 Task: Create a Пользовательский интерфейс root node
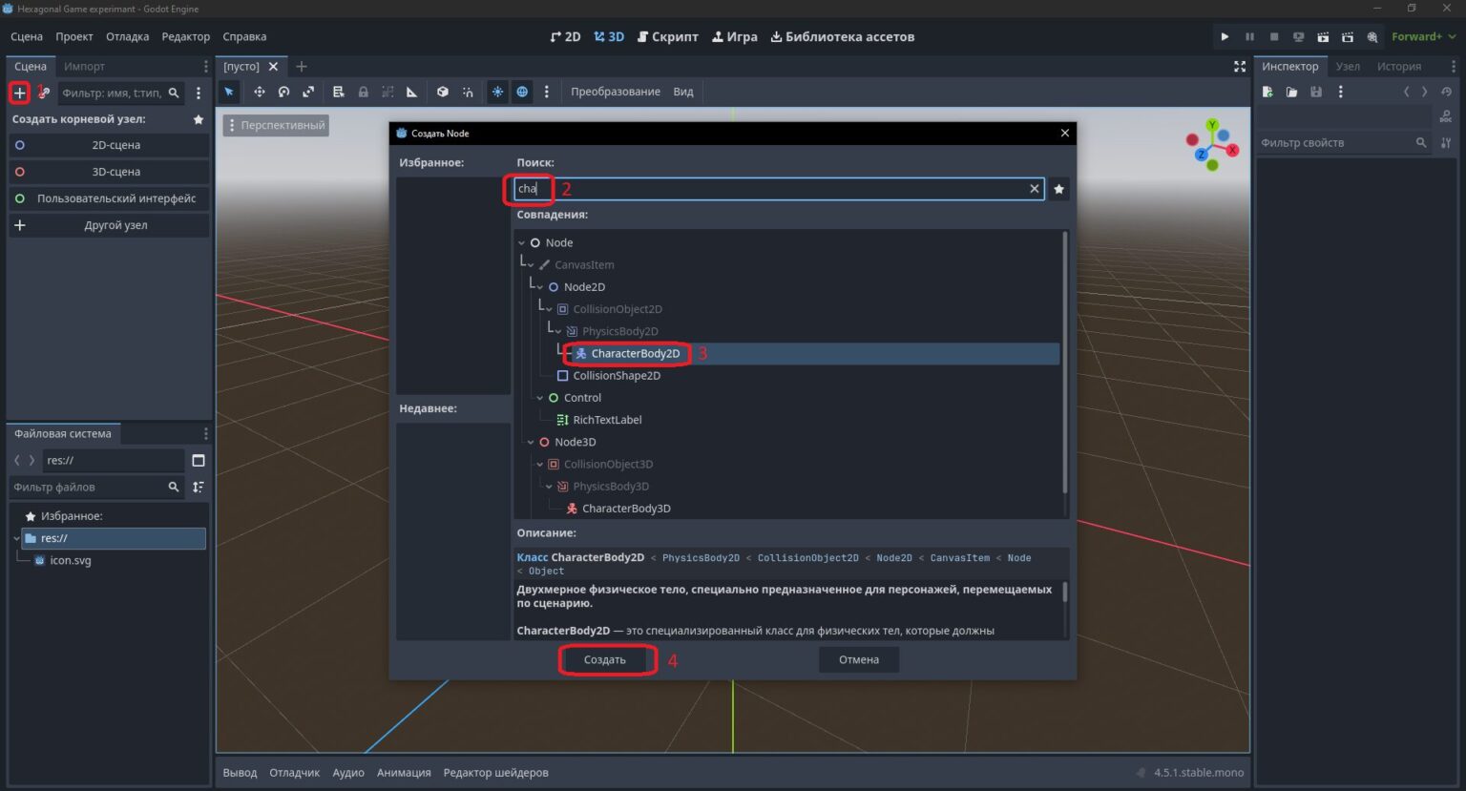click(109, 198)
